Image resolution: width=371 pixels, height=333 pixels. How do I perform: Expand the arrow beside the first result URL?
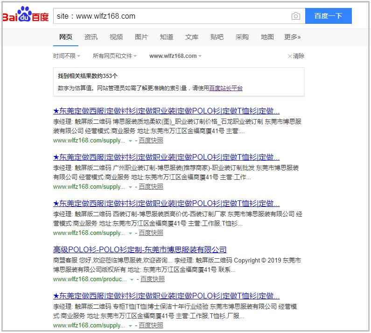130,141
